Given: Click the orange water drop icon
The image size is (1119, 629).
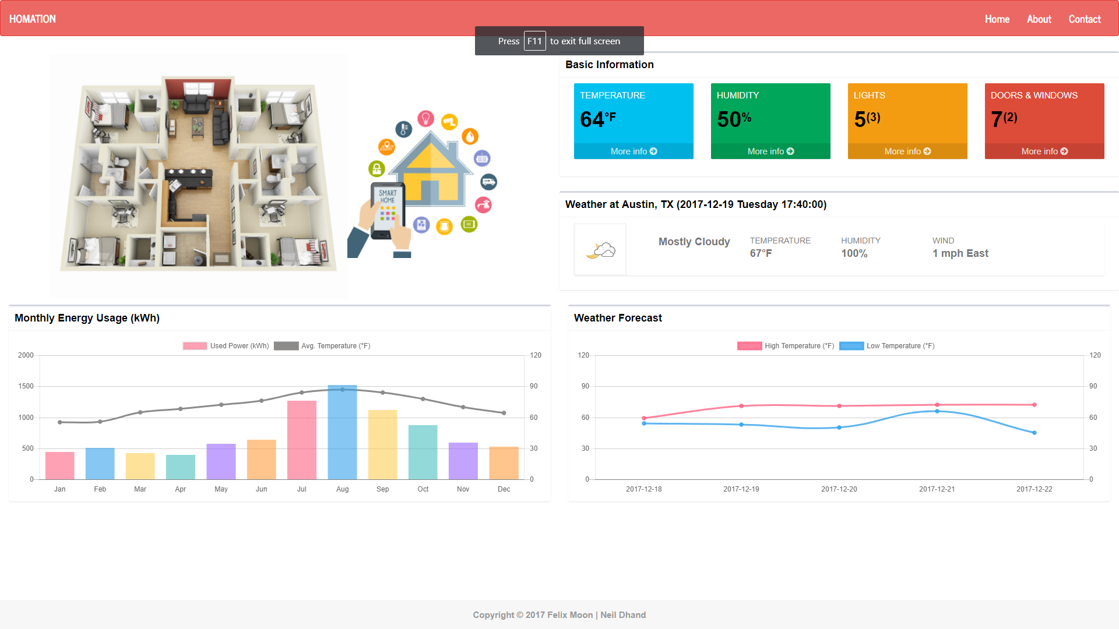Looking at the screenshot, I should (x=470, y=136).
